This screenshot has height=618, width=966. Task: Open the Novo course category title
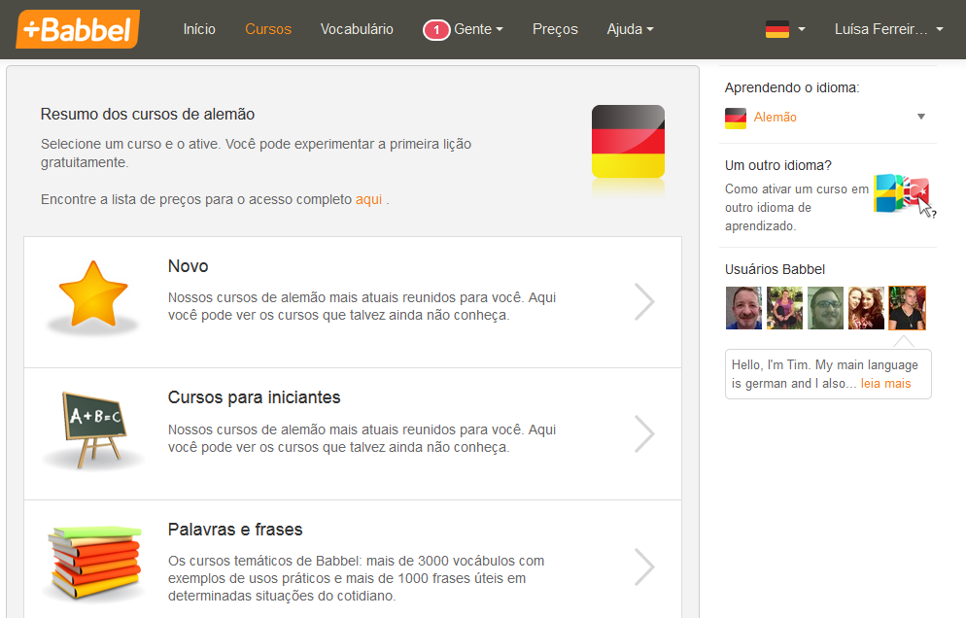tap(188, 266)
